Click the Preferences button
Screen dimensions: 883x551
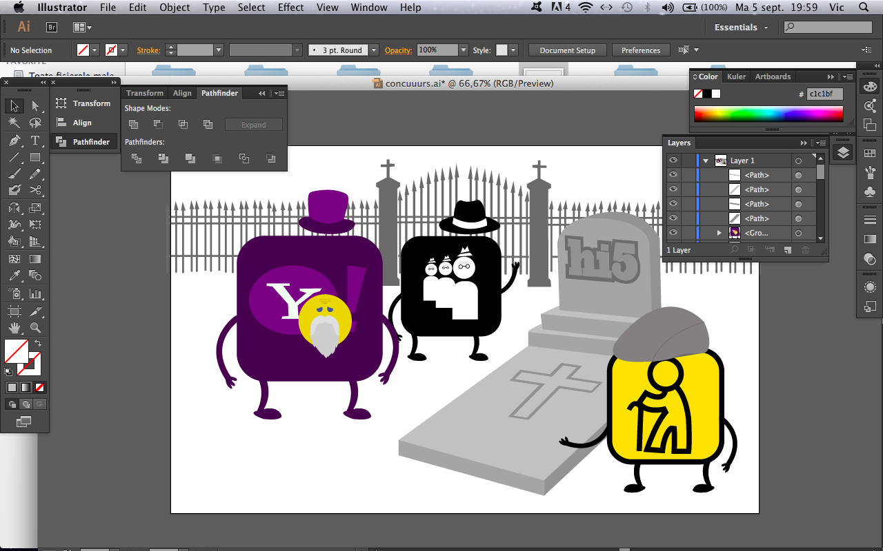click(641, 50)
